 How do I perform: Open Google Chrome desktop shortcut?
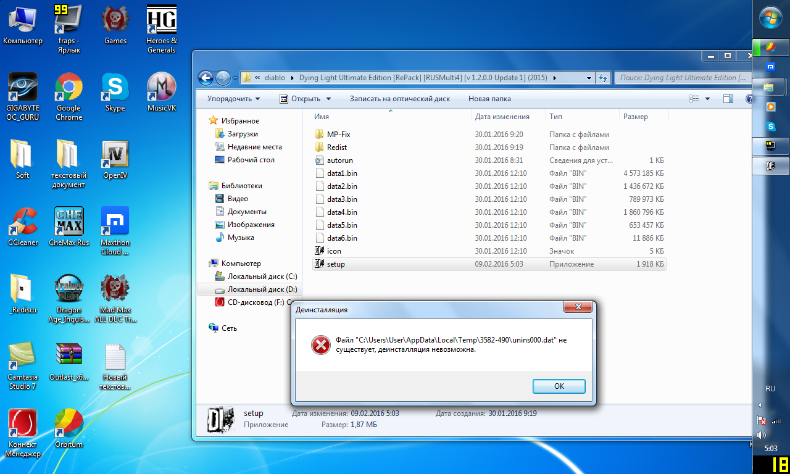[x=69, y=88]
